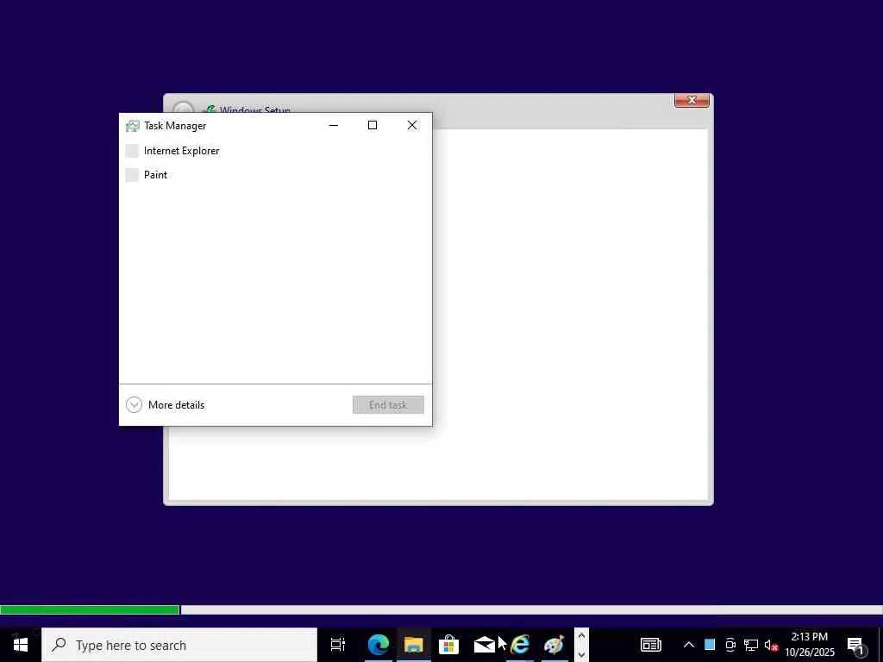Image resolution: width=883 pixels, height=662 pixels.
Task: Show next taskbar icons row
Action: click(x=582, y=654)
